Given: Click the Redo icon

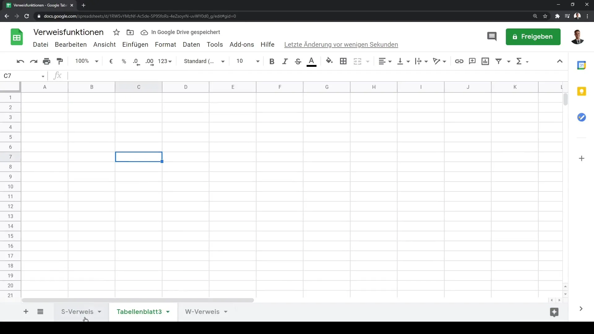Looking at the screenshot, I should click(33, 61).
